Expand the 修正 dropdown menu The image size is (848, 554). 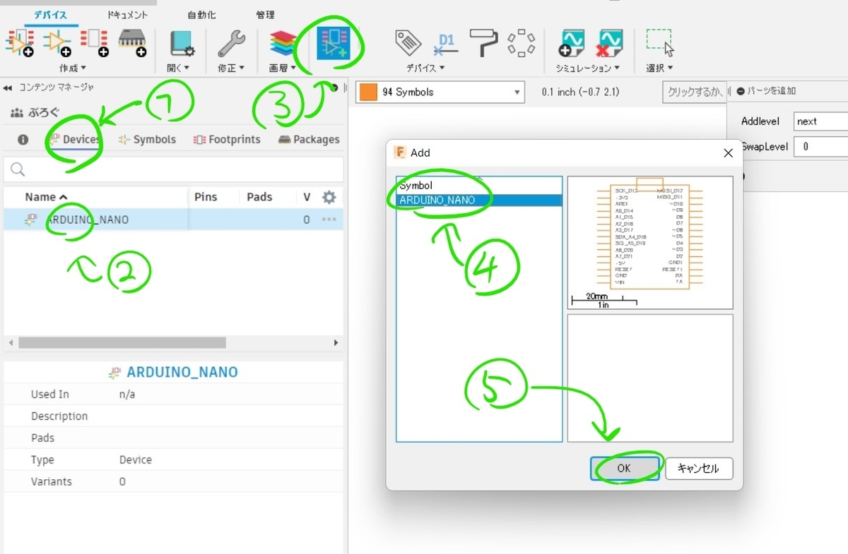pyautogui.click(x=231, y=68)
